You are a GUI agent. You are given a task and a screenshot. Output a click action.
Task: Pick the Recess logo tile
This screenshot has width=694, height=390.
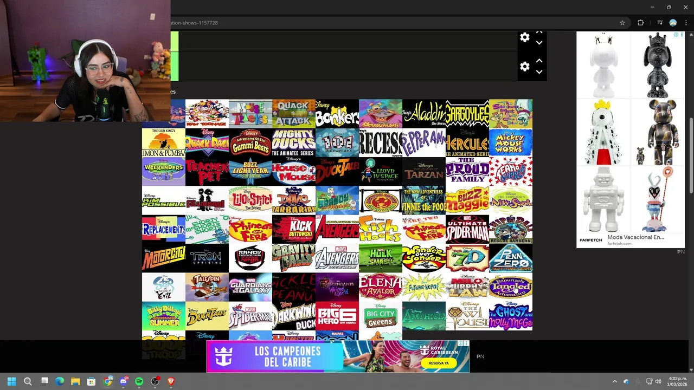pyautogui.click(x=380, y=143)
